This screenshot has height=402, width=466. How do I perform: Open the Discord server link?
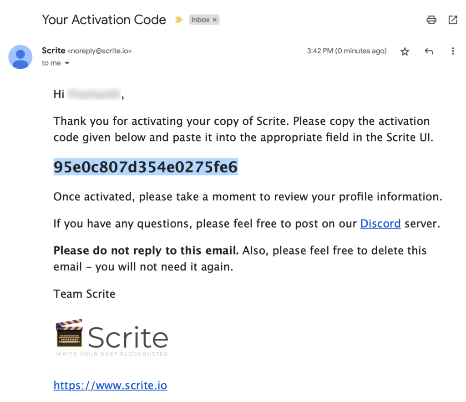coord(380,224)
